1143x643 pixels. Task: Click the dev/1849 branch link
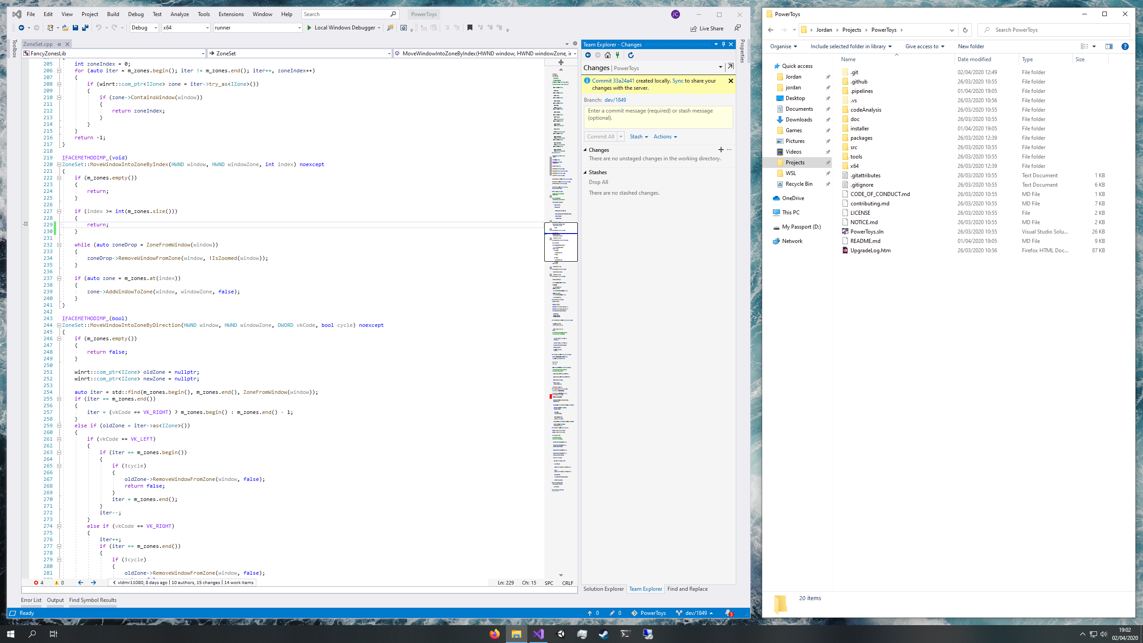tap(615, 100)
